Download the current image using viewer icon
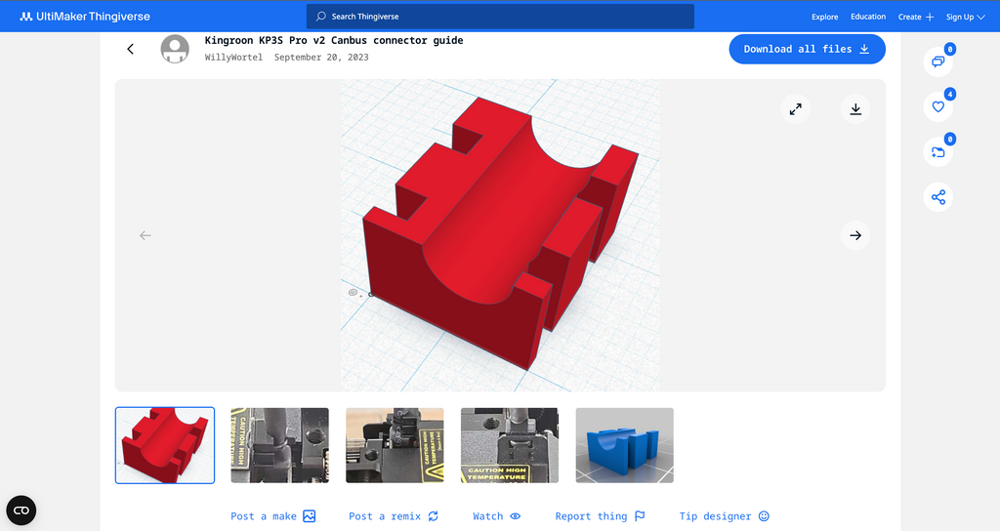 coord(855,109)
